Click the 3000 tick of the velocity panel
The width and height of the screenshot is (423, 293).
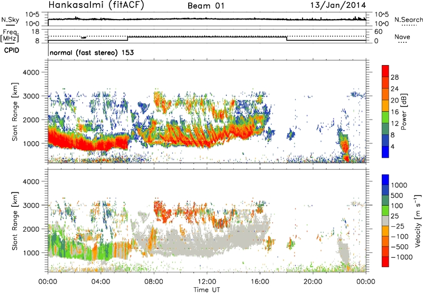point(31,205)
